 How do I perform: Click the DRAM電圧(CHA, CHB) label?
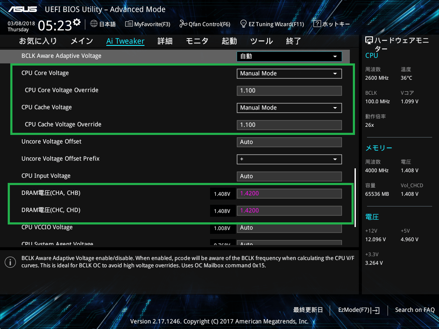[x=51, y=193]
